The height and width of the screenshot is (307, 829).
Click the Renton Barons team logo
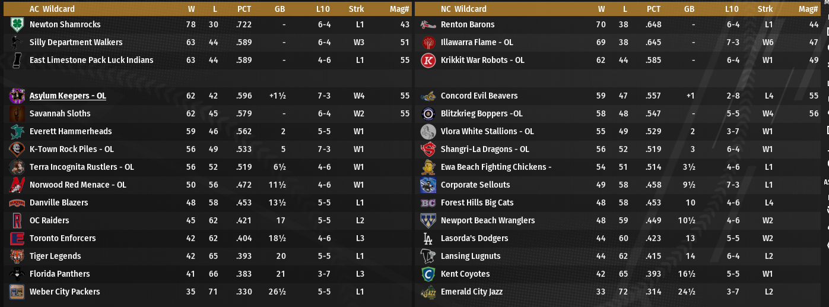[x=428, y=24]
